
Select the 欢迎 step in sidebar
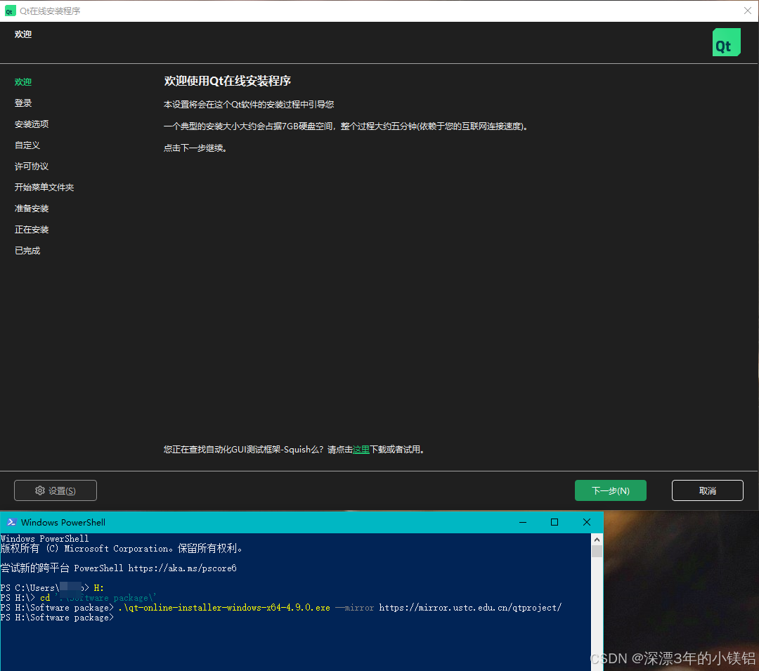pos(23,82)
